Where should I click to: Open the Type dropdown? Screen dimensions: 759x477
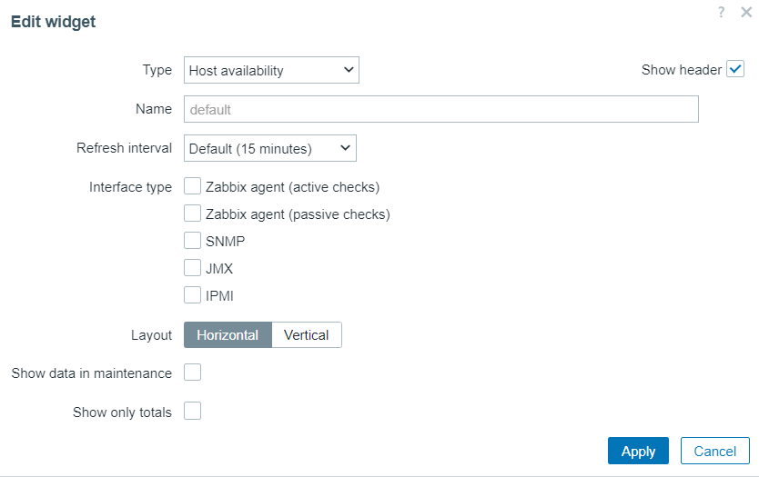coord(271,70)
